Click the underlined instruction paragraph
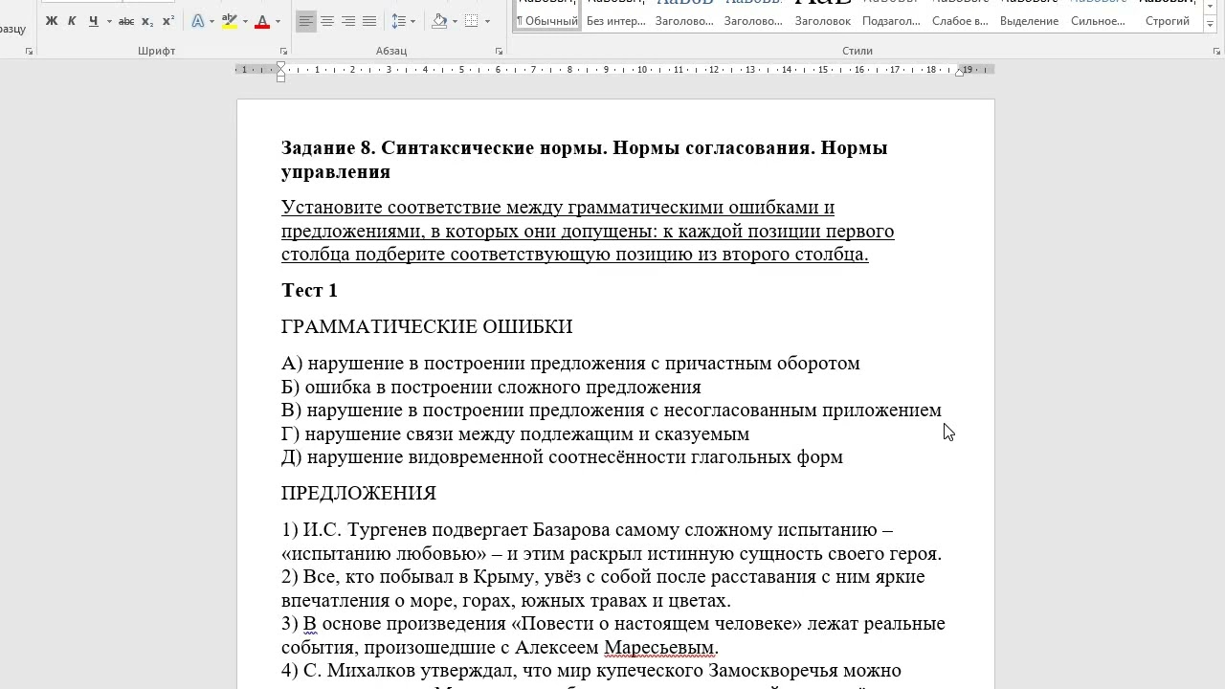Viewport: 1225px width, 689px height. 588,231
